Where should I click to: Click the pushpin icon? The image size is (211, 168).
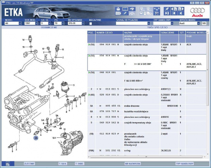[167, 9]
